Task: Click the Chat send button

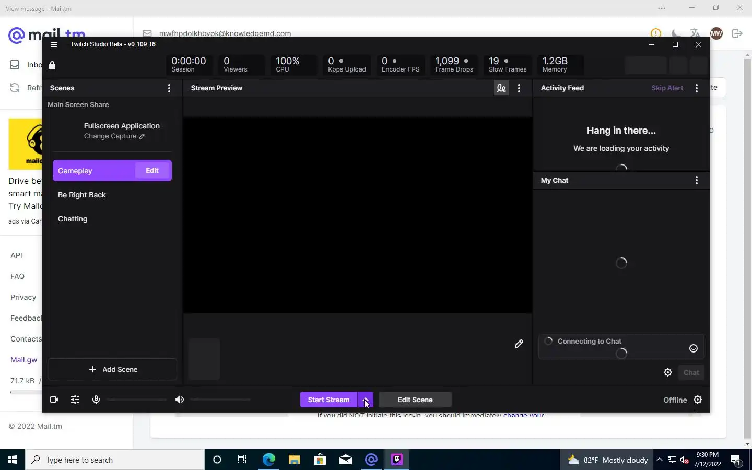Action: coord(691,372)
